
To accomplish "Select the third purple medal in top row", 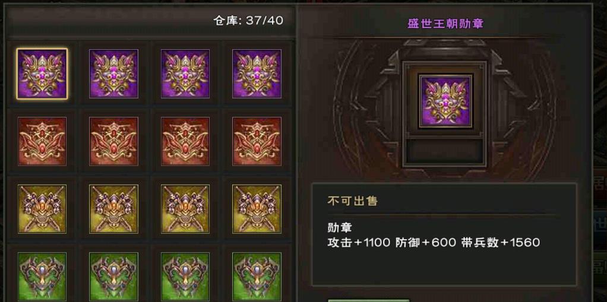I will pos(185,74).
